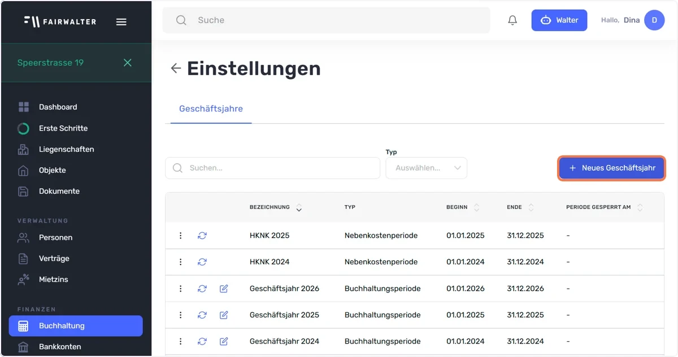
Task: Click the refresh icon for HKNK 2025
Action: coord(202,236)
